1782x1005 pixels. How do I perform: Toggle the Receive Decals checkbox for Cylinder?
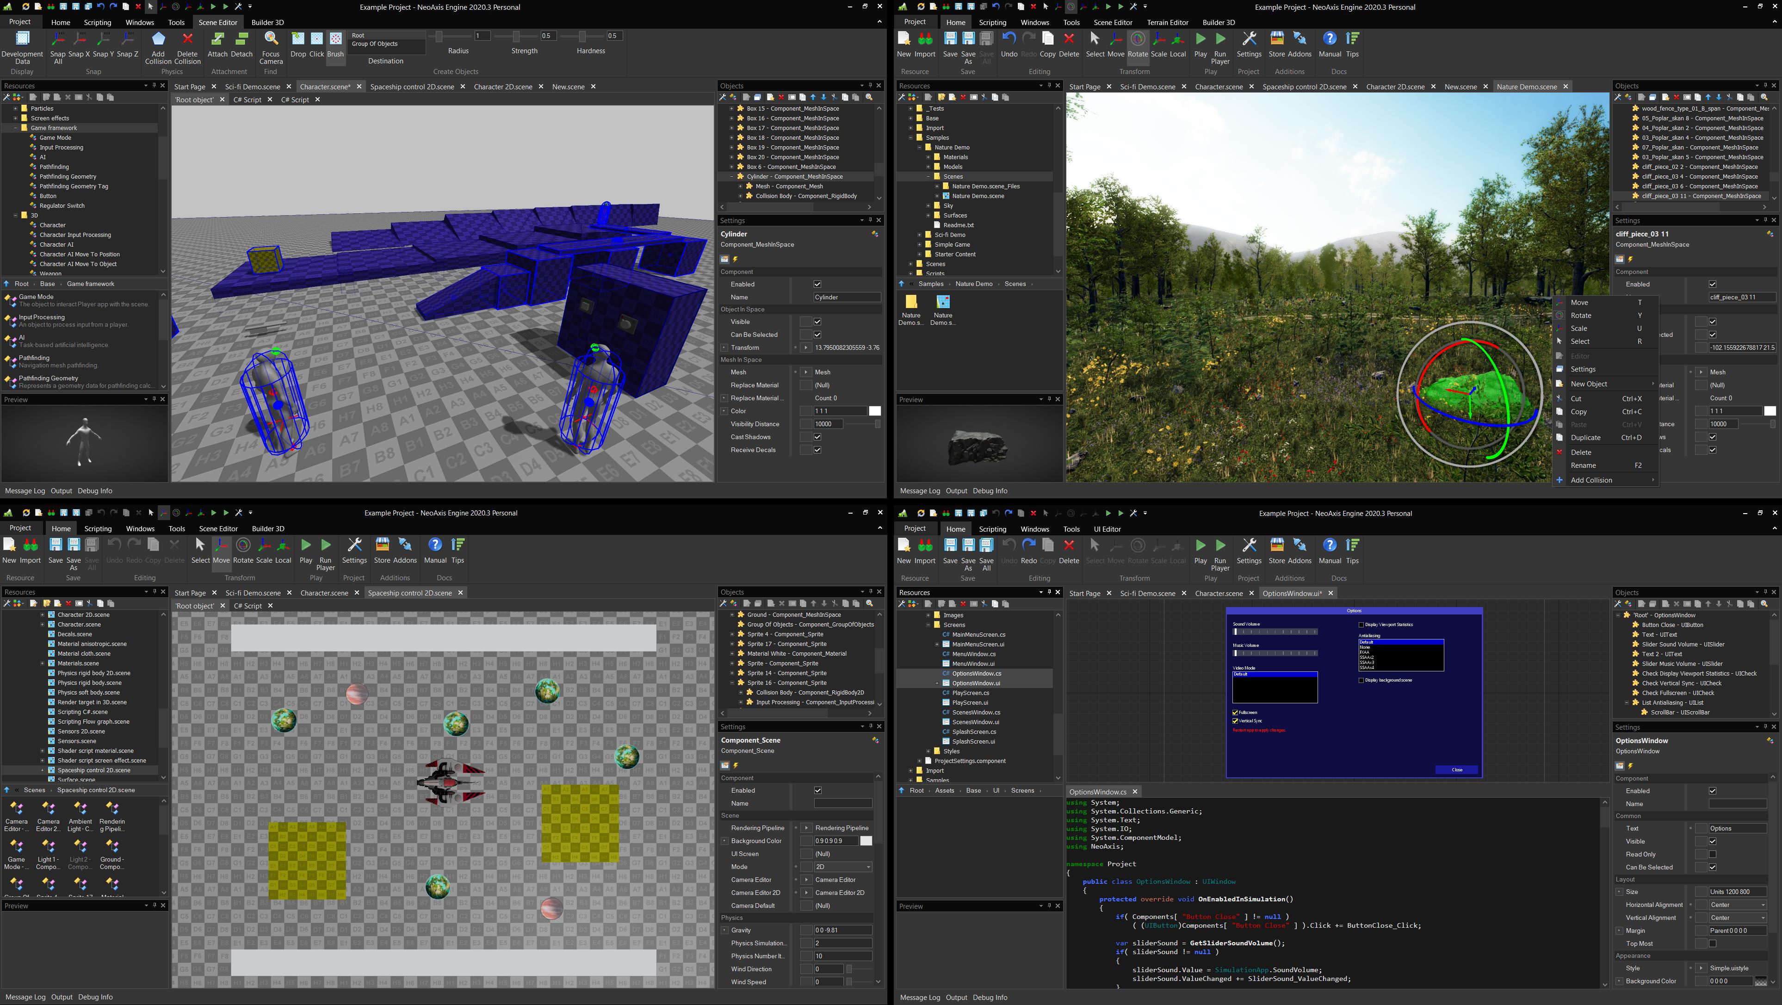817,450
